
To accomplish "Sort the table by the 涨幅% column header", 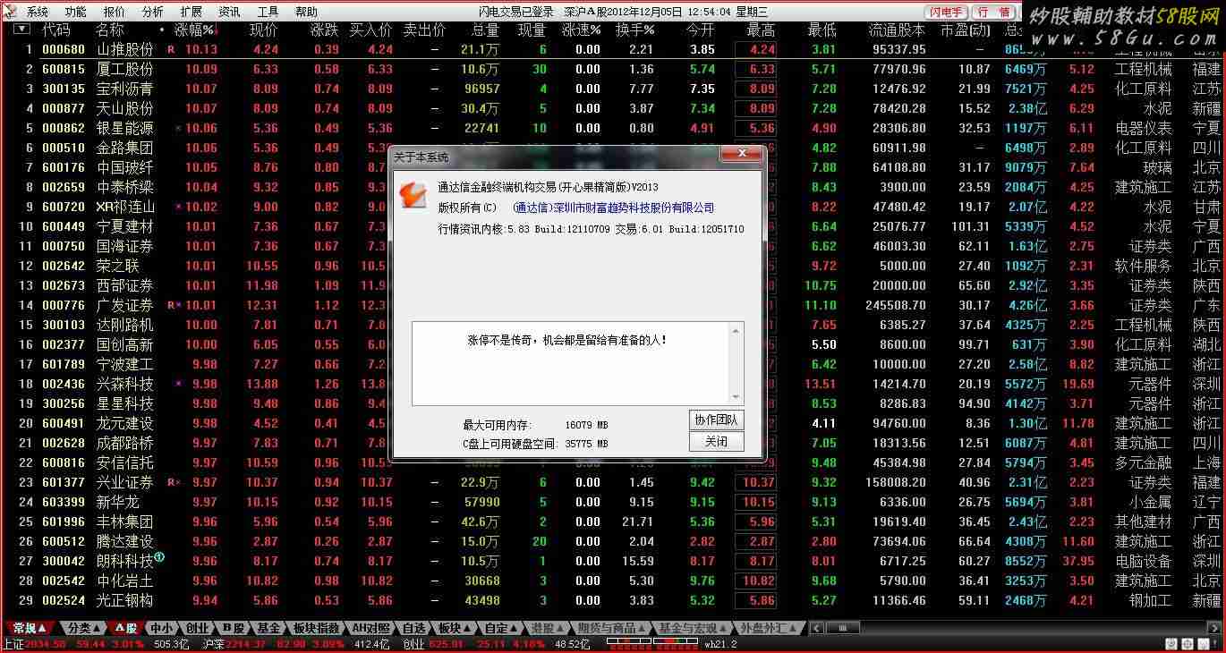I will point(194,30).
